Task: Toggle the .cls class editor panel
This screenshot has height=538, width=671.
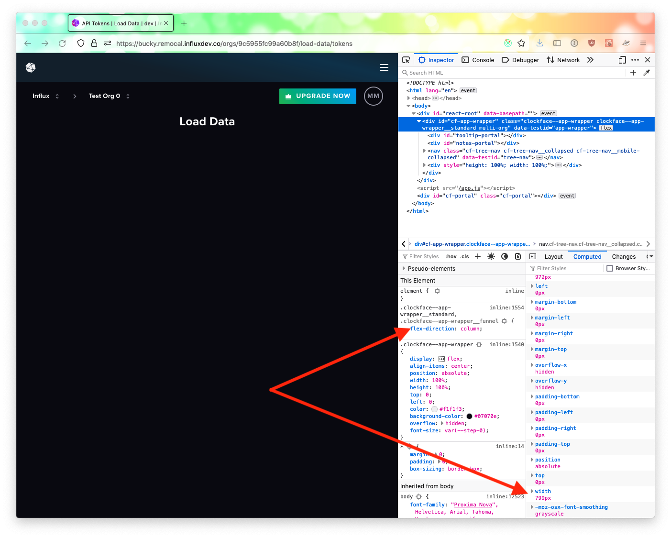Action: click(464, 256)
